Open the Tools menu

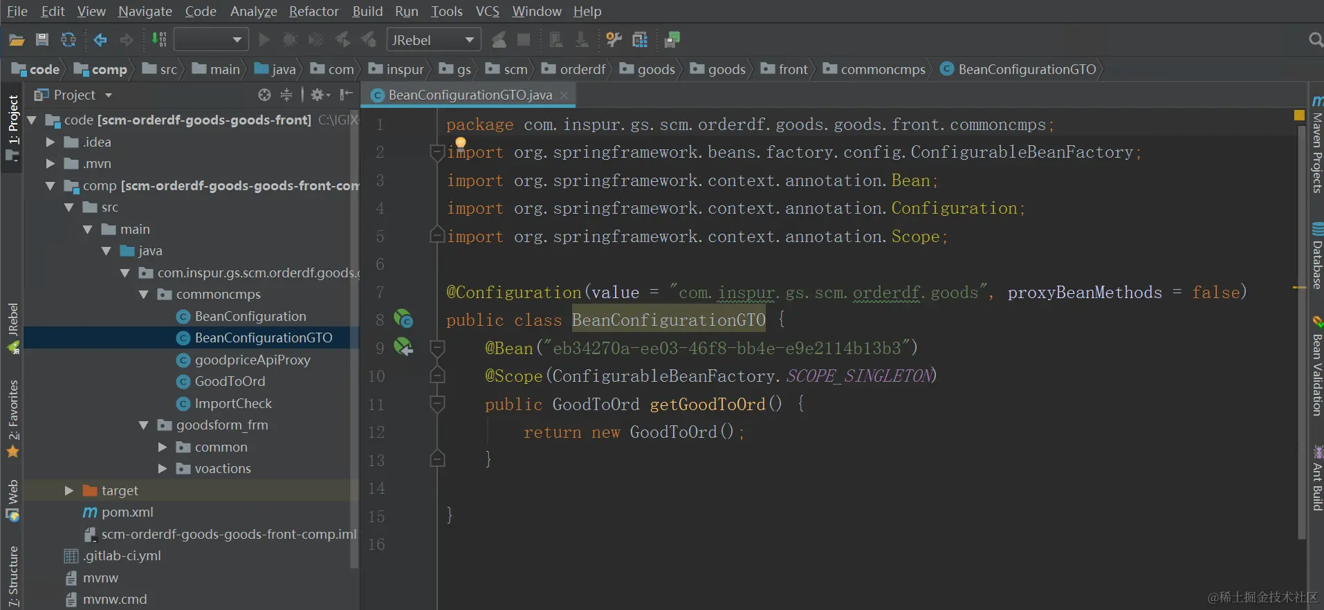[x=447, y=11]
